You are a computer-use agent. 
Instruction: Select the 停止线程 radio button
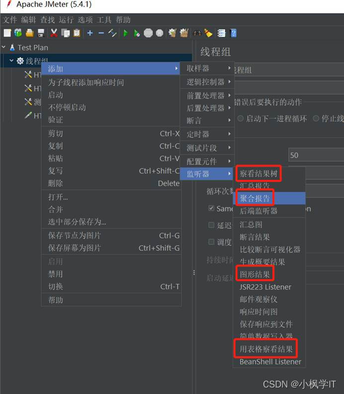coord(316,118)
